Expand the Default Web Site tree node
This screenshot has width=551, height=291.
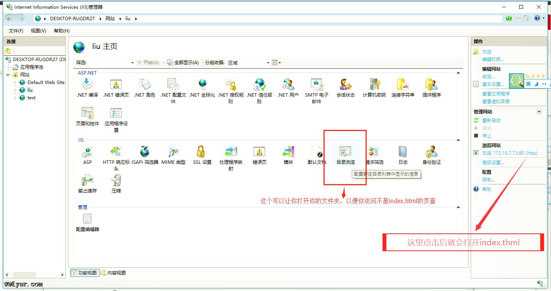point(15,82)
